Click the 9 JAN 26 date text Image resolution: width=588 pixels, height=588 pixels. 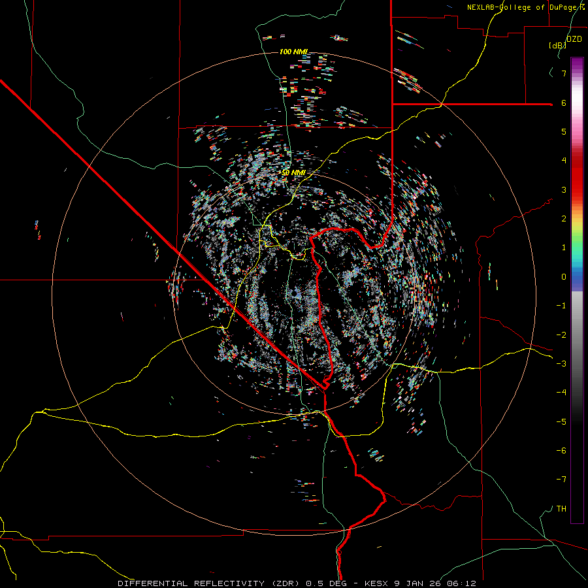(x=417, y=583)
